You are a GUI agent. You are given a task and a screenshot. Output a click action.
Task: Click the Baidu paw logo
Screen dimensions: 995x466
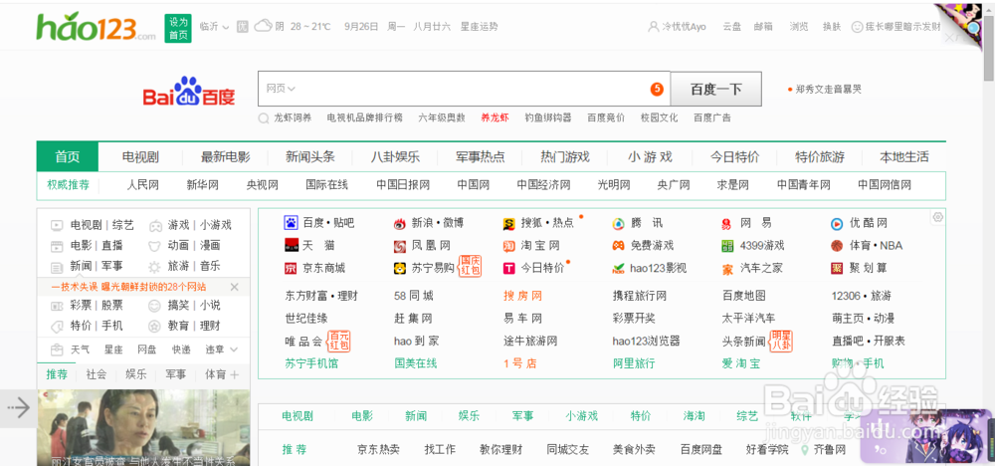coord(188,92)
